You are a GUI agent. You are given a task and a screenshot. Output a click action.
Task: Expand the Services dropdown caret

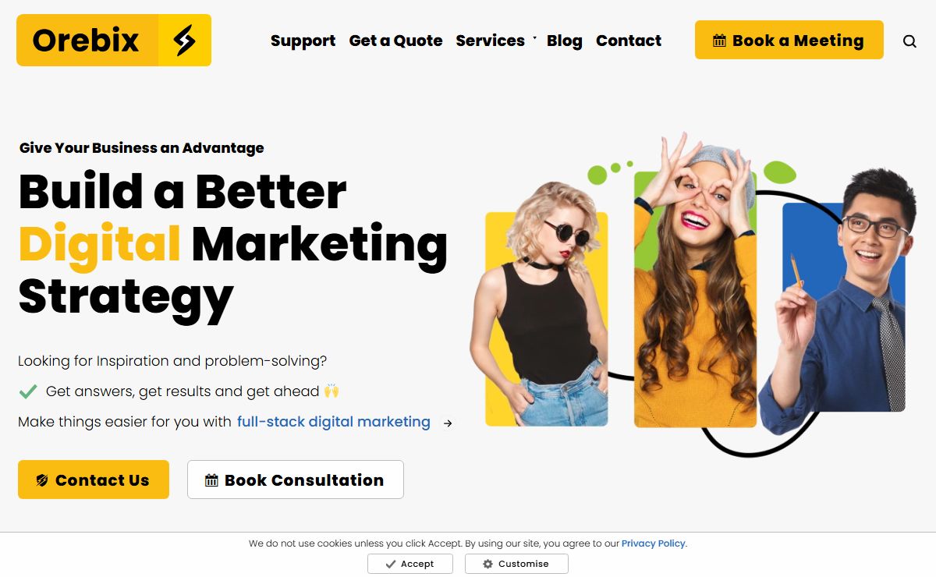click(534, 38)
